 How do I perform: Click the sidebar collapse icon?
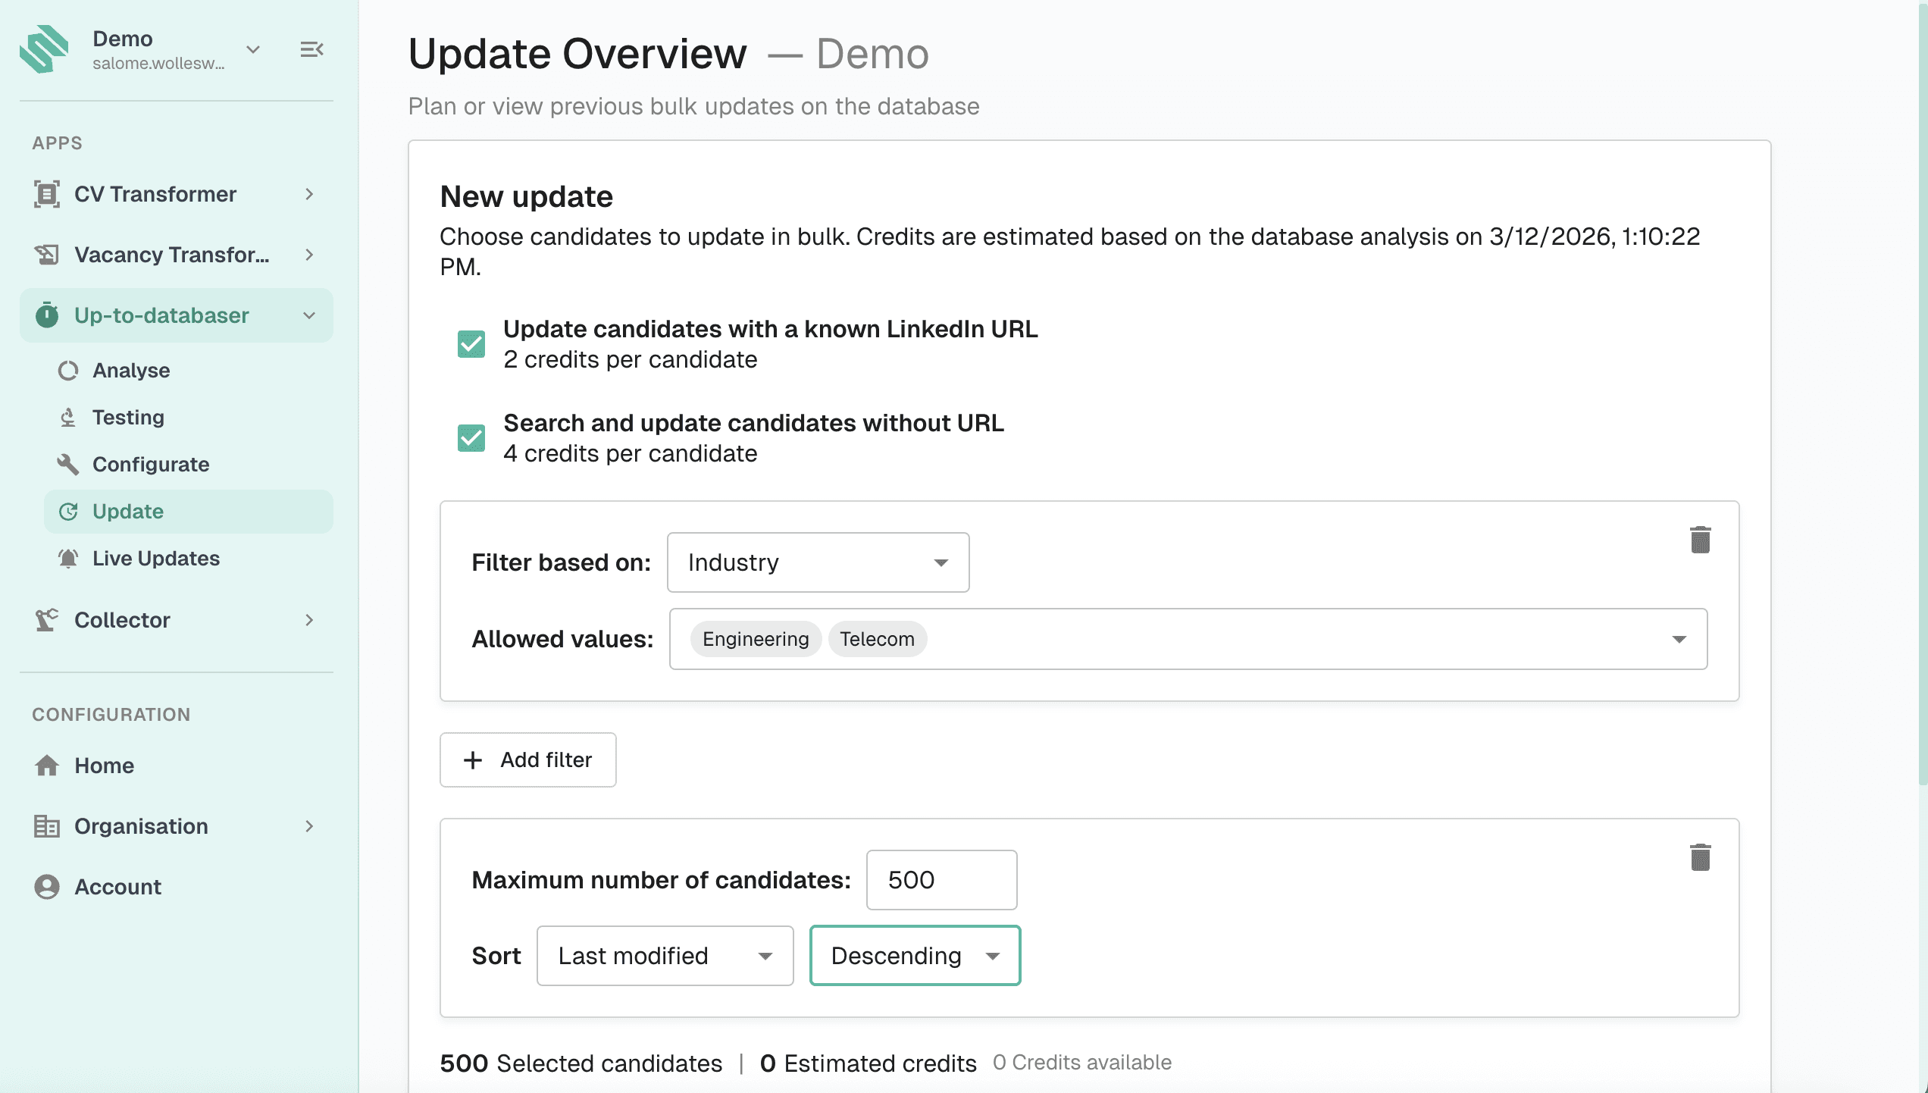pyautogui.click(x=311, y=50)
